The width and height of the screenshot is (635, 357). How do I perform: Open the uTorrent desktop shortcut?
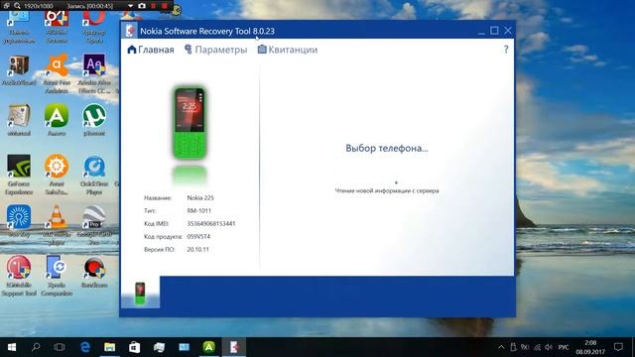pyautogui.click(x=94, y=120)
